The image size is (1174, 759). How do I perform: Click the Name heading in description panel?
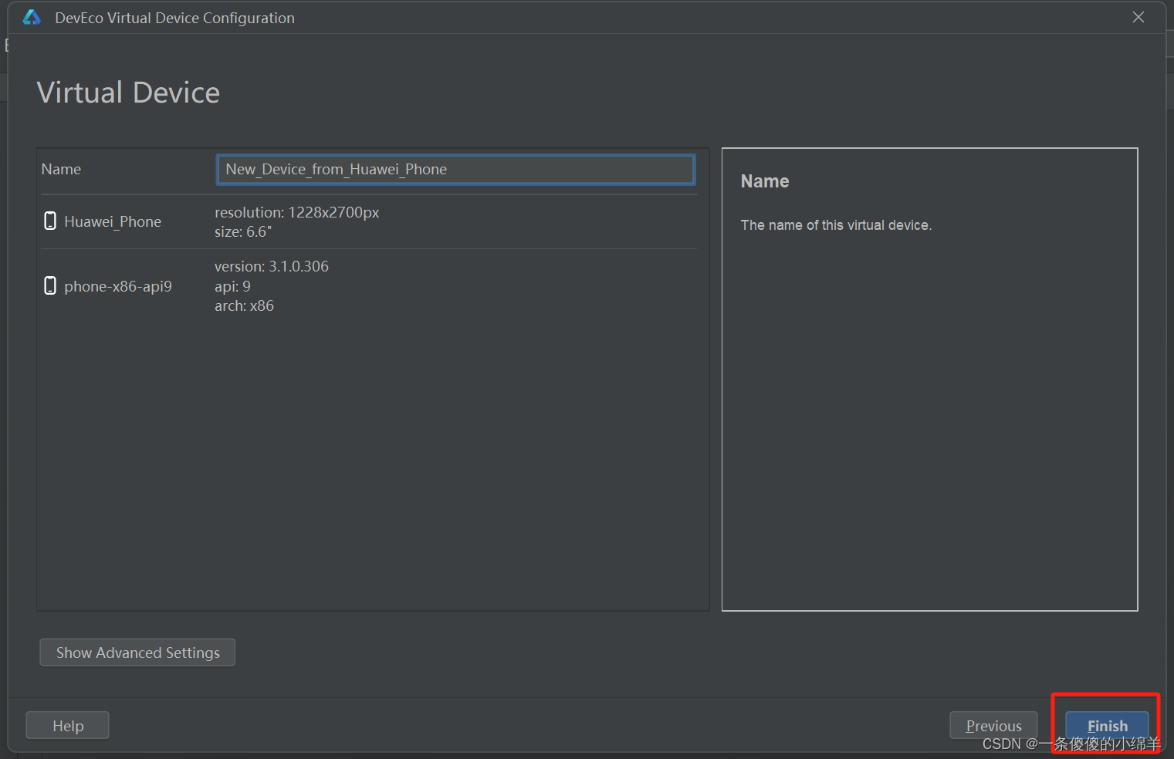pos(765,181)
